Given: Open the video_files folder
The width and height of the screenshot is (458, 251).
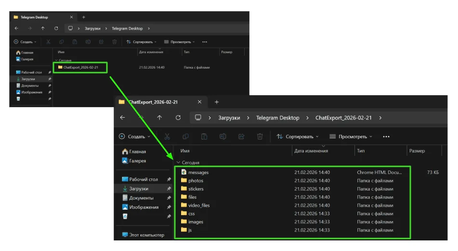Looking at the screenshot, I should tap(198, 205).
